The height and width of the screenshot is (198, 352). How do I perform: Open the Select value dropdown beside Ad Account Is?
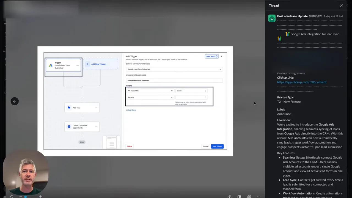click(191, 91)
